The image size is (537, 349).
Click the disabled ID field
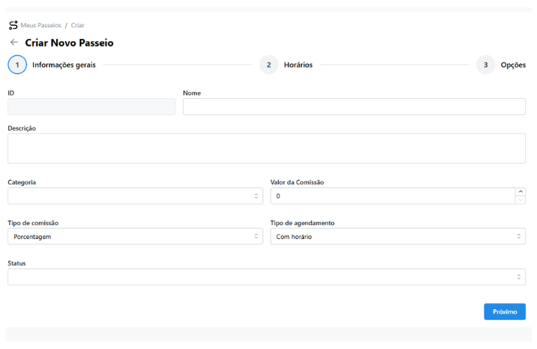(x=91, y=107)
